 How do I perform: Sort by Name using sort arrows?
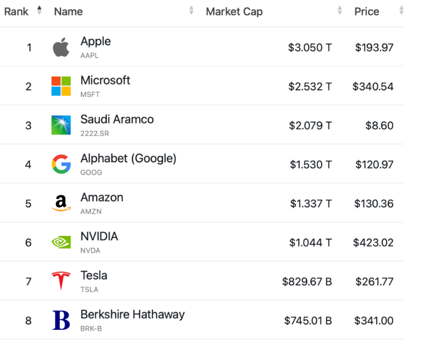click(x=191, y=10)
